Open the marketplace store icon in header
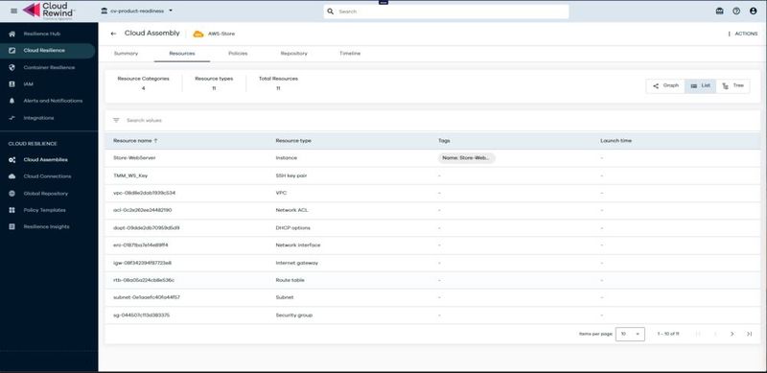The image size is (767, 373). (720, 11)
